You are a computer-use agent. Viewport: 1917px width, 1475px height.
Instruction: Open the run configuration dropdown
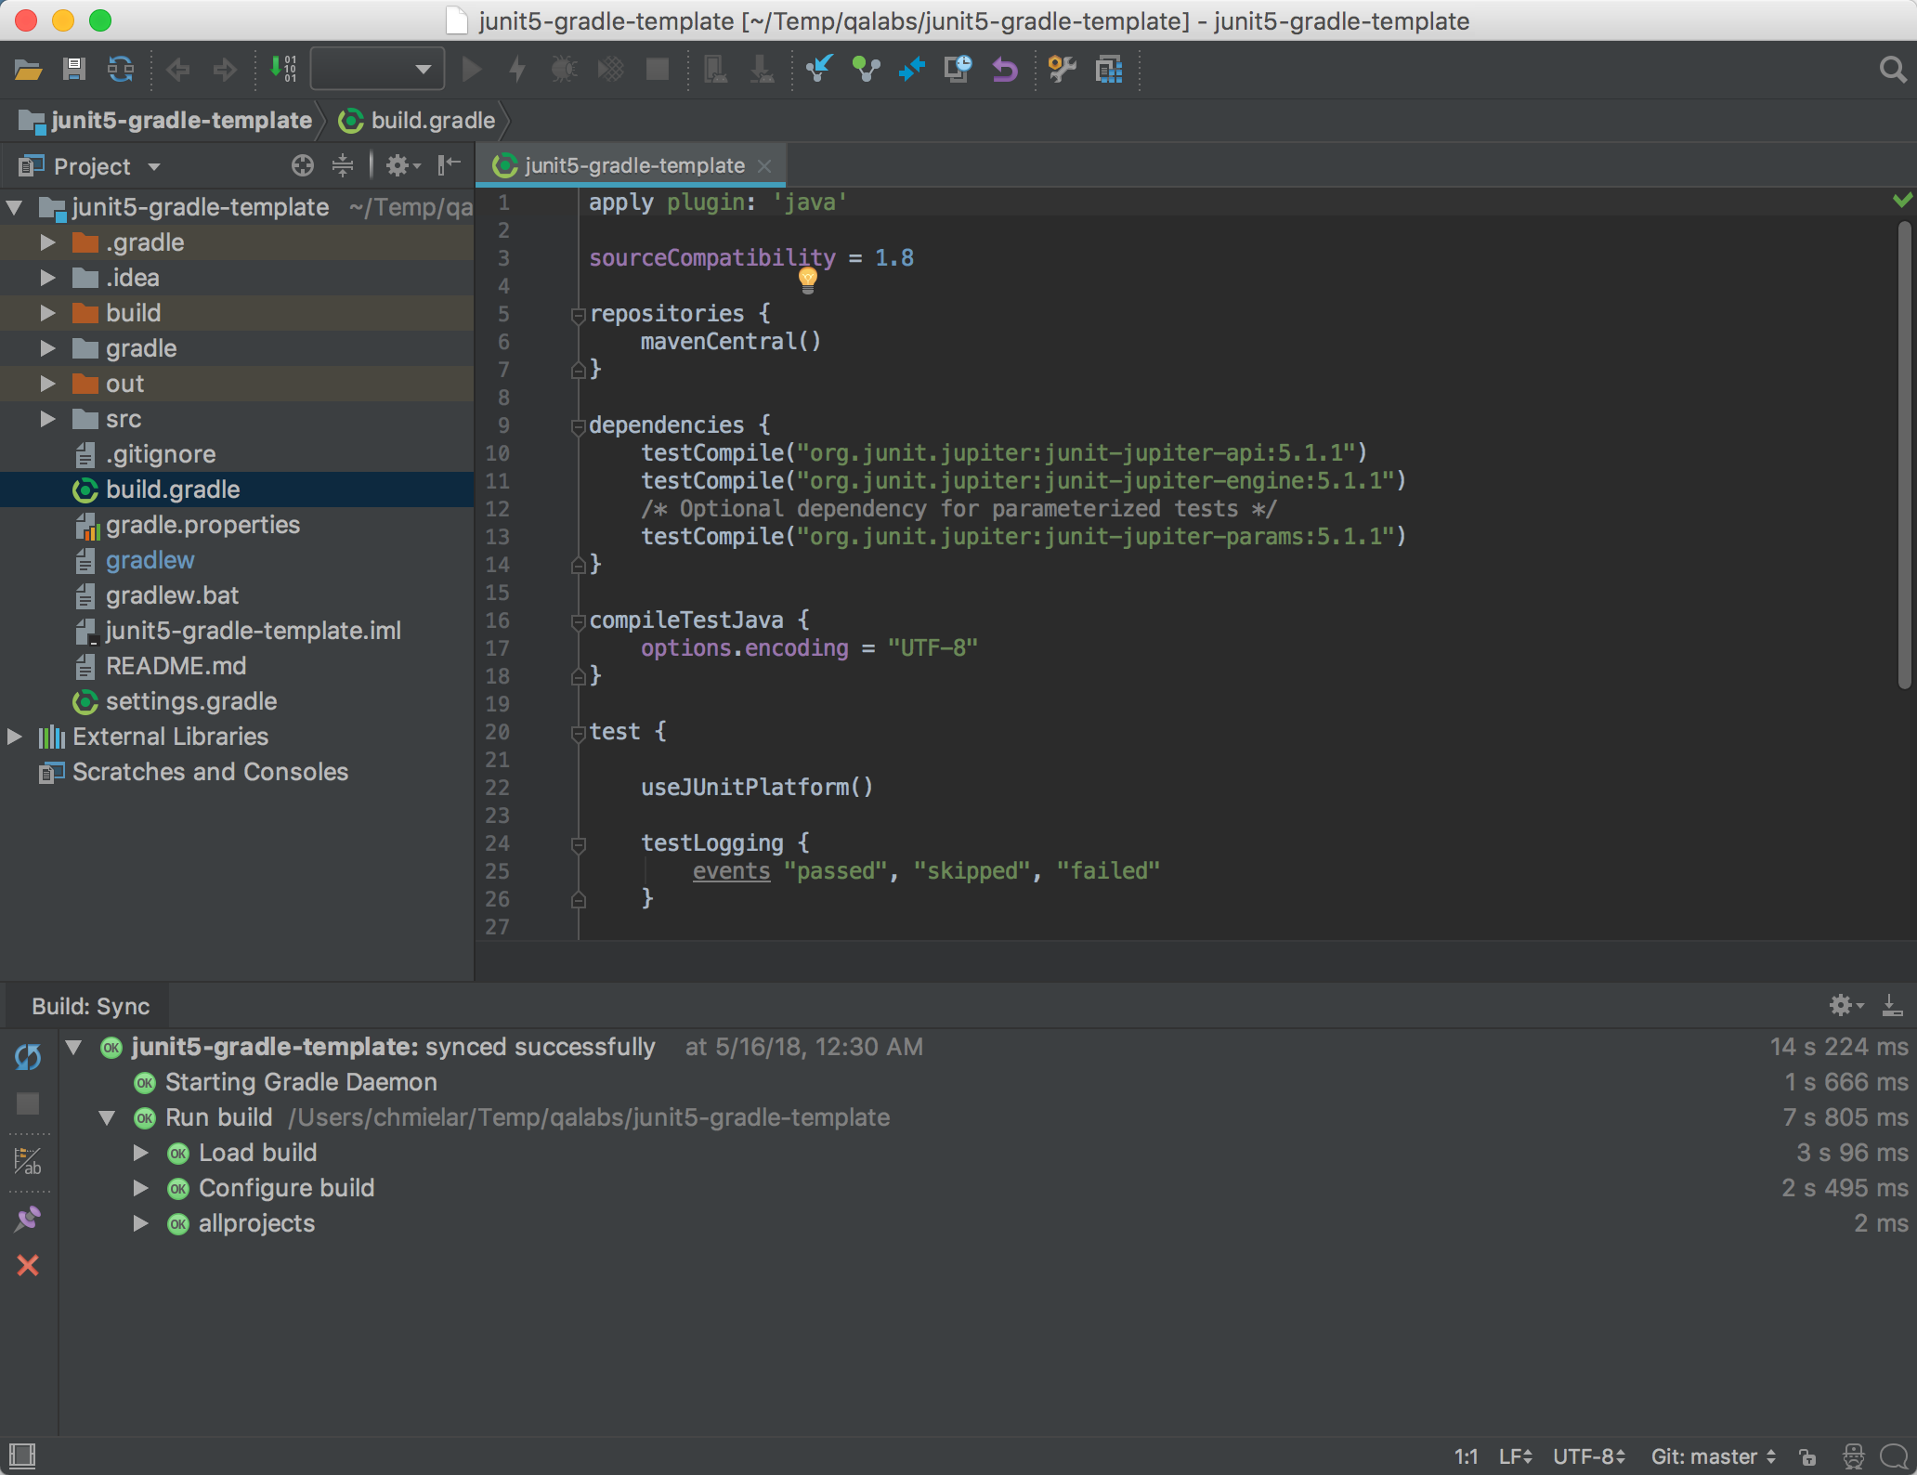(x=377, y=70)
